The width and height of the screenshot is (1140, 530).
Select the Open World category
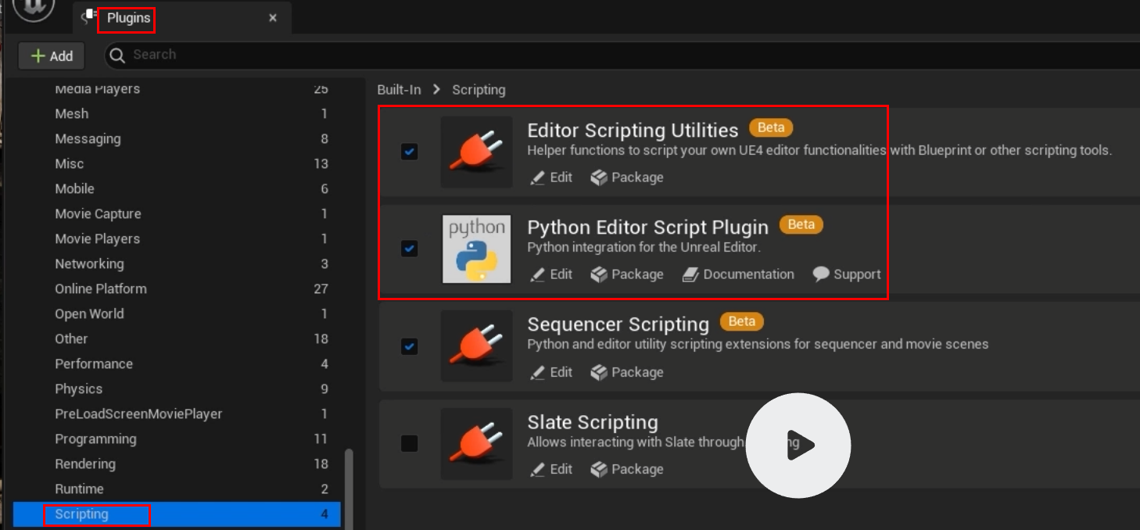pos(177,314)
